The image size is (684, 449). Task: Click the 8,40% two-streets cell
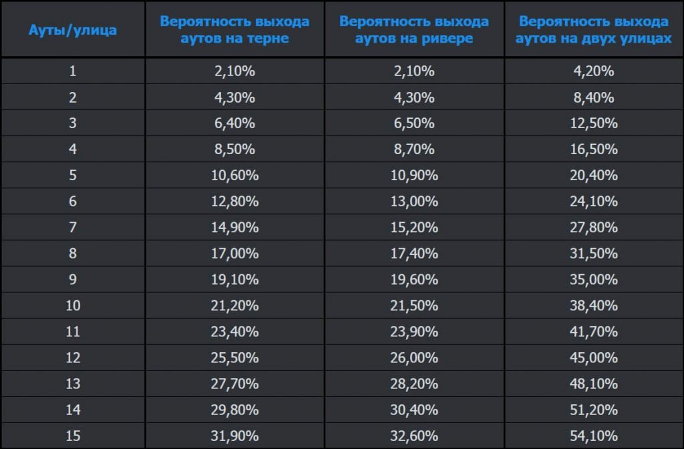(x=594, y=97)
